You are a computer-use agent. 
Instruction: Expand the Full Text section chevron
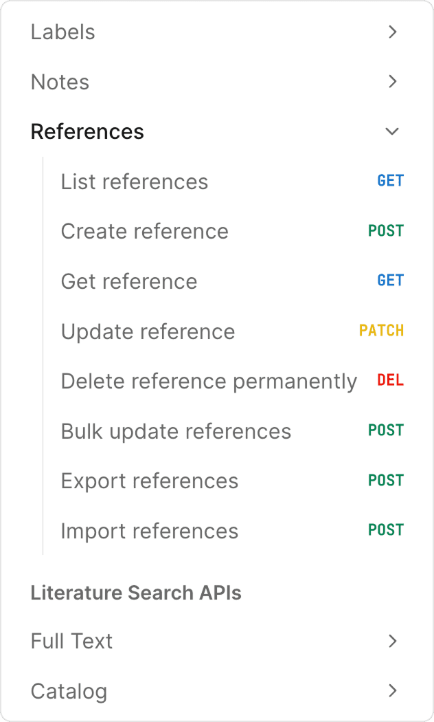pyautogui.click(x=392, y=641)
